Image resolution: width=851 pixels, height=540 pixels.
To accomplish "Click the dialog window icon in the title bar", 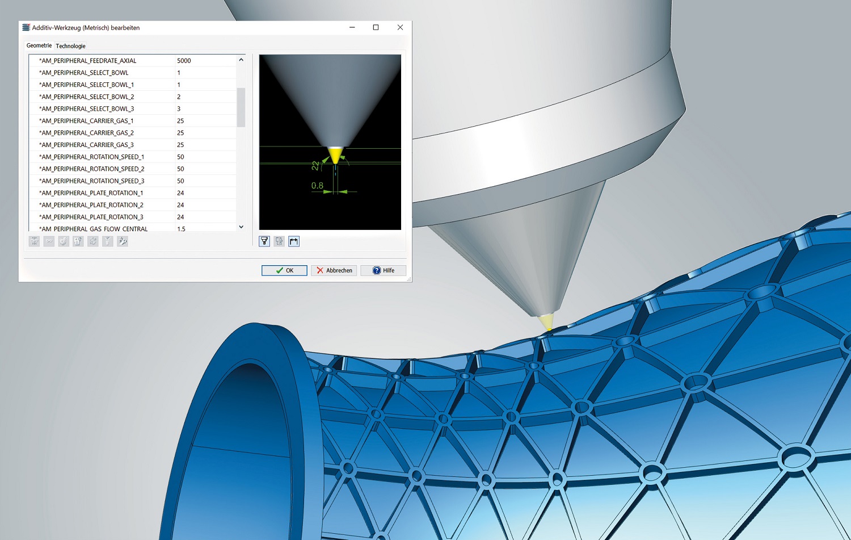I will tap(25, 27).
